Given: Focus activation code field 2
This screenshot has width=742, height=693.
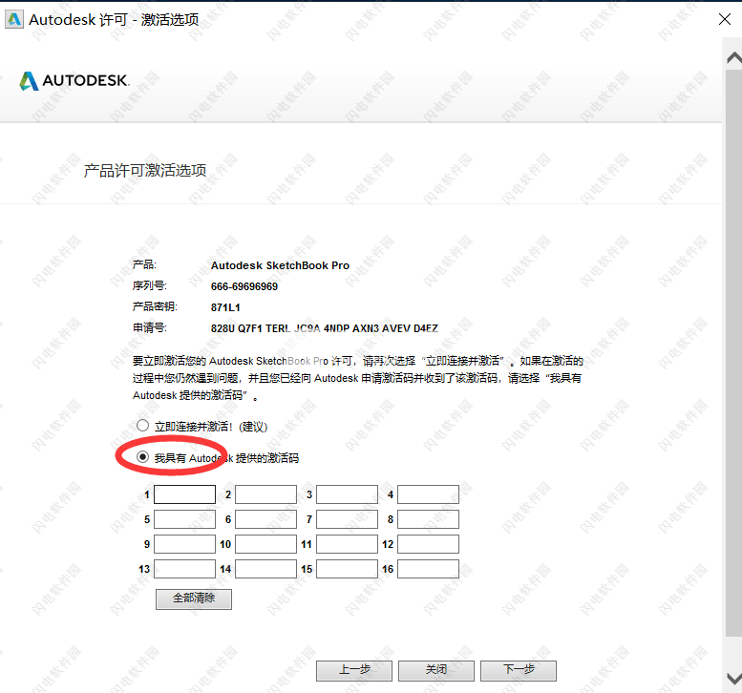Looking at the screenshot, I should [x=265, y=494].
